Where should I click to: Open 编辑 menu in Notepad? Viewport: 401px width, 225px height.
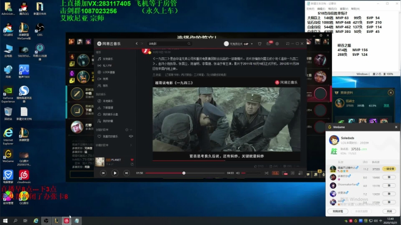pos(321,9)
